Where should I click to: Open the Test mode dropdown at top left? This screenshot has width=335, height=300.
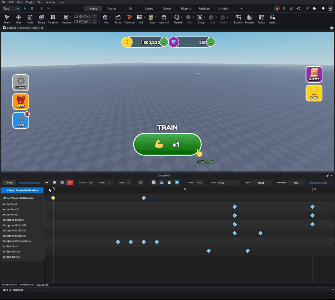(x=10, y=8)
